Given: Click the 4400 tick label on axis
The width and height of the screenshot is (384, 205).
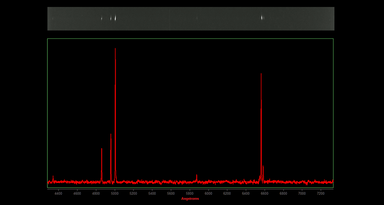Looking at the screenshot, I should (58, 193).
